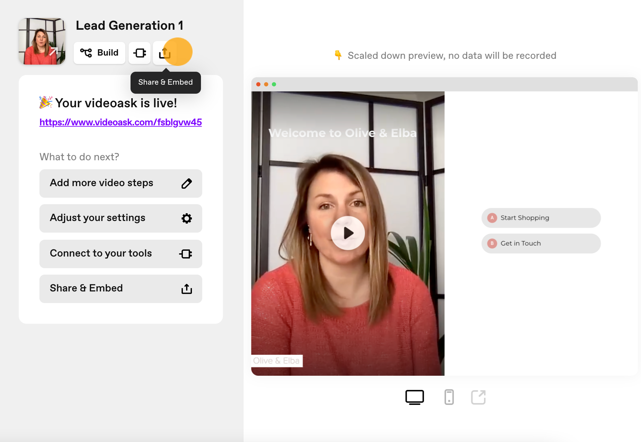The width and height of the screenshot is (641, 442).
Task: Switch to mobile preview mode
Action: tap(449, 397)
